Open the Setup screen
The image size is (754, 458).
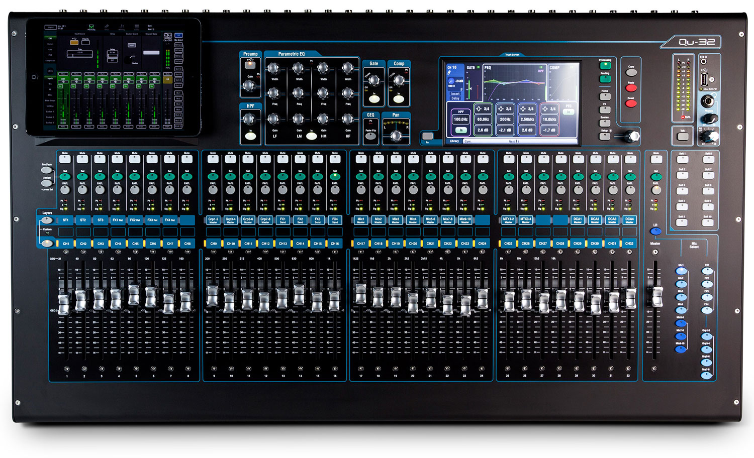(x=604, y=134)
